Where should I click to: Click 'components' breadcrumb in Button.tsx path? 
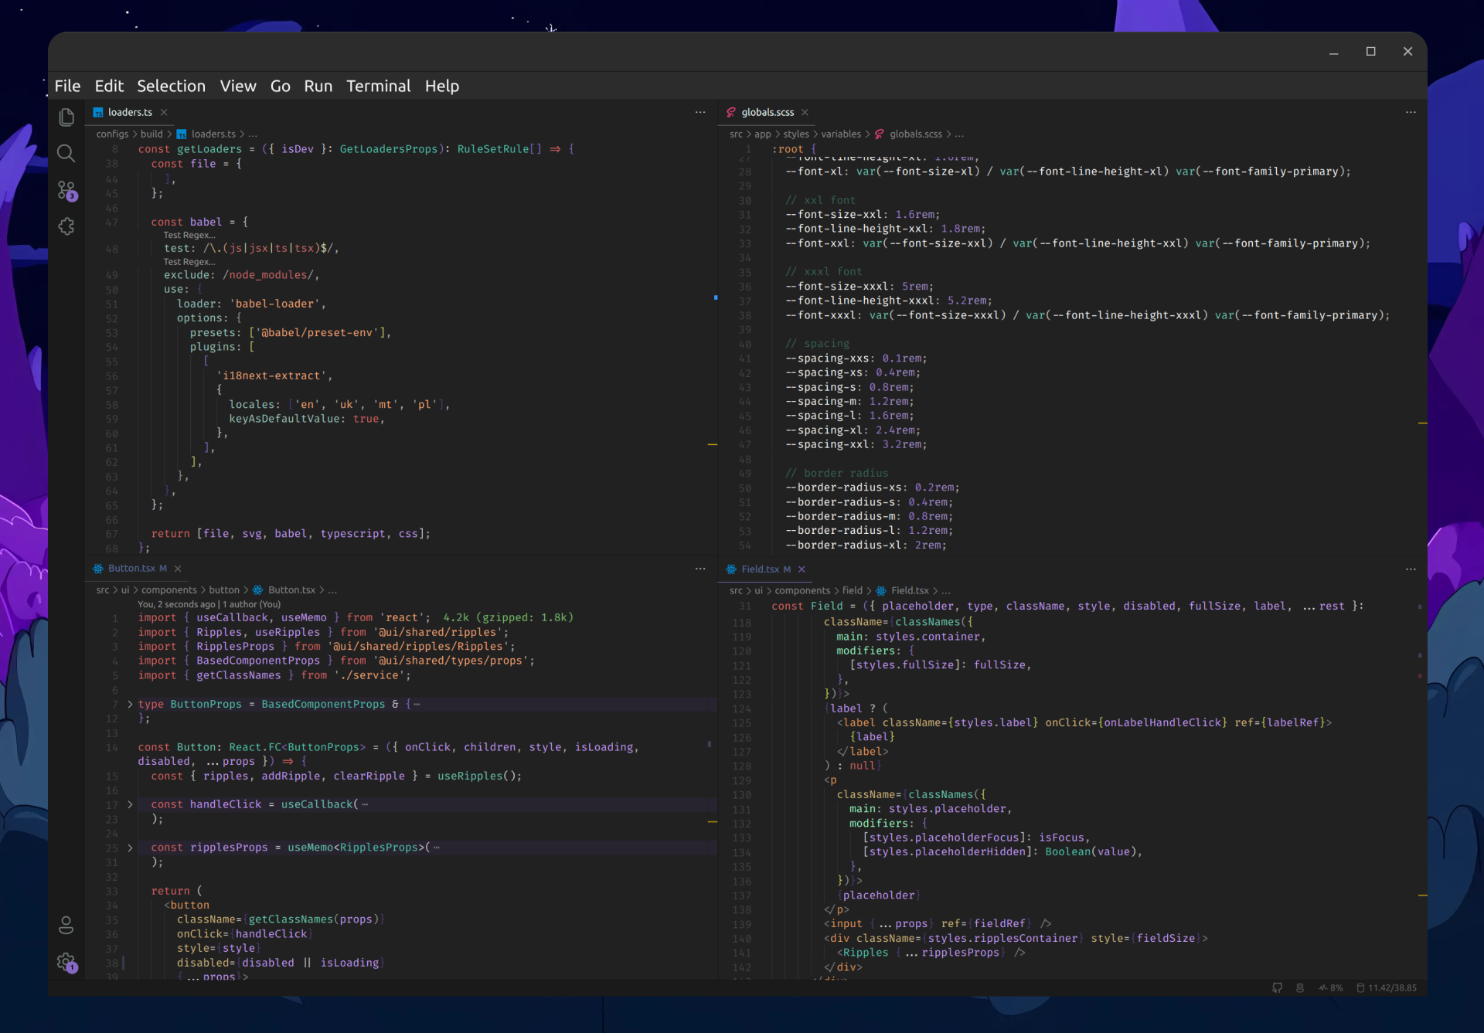point(169,590)
